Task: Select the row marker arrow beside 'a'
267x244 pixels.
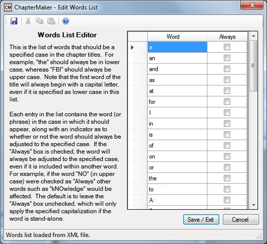Action: tap(132, 47)
